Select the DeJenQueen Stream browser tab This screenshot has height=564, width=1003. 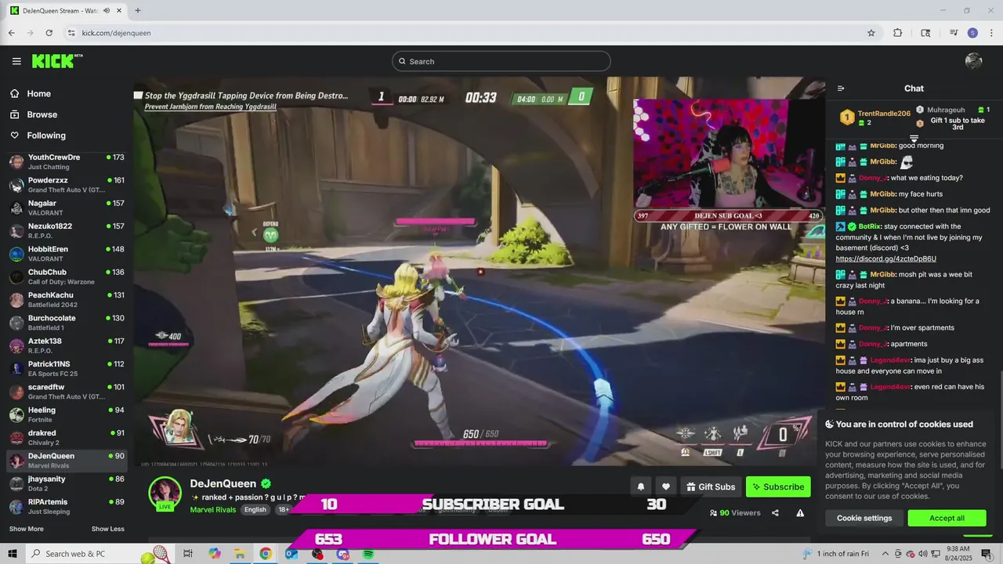(x=67, y=11)
